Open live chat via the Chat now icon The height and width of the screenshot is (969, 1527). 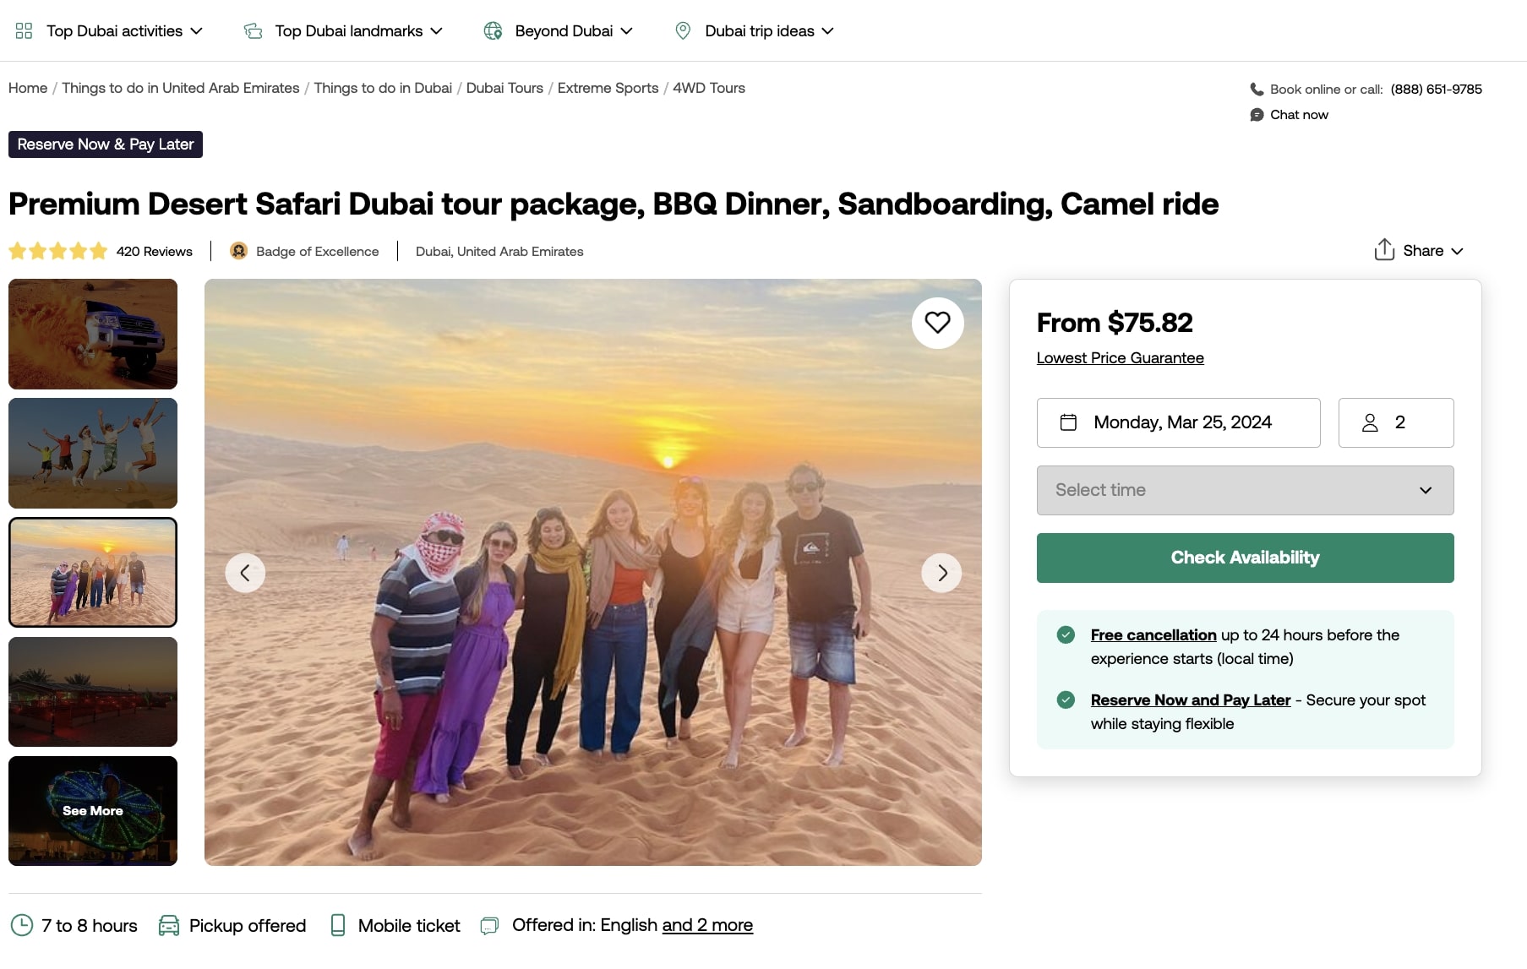(x=1257, y=114)
